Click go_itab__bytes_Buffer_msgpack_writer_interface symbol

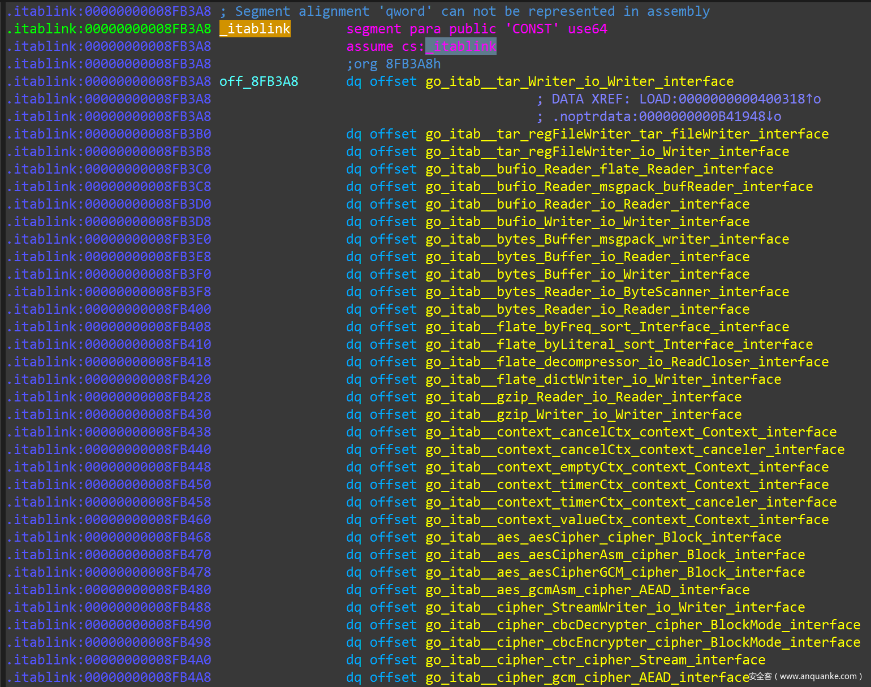click(607, 239)
